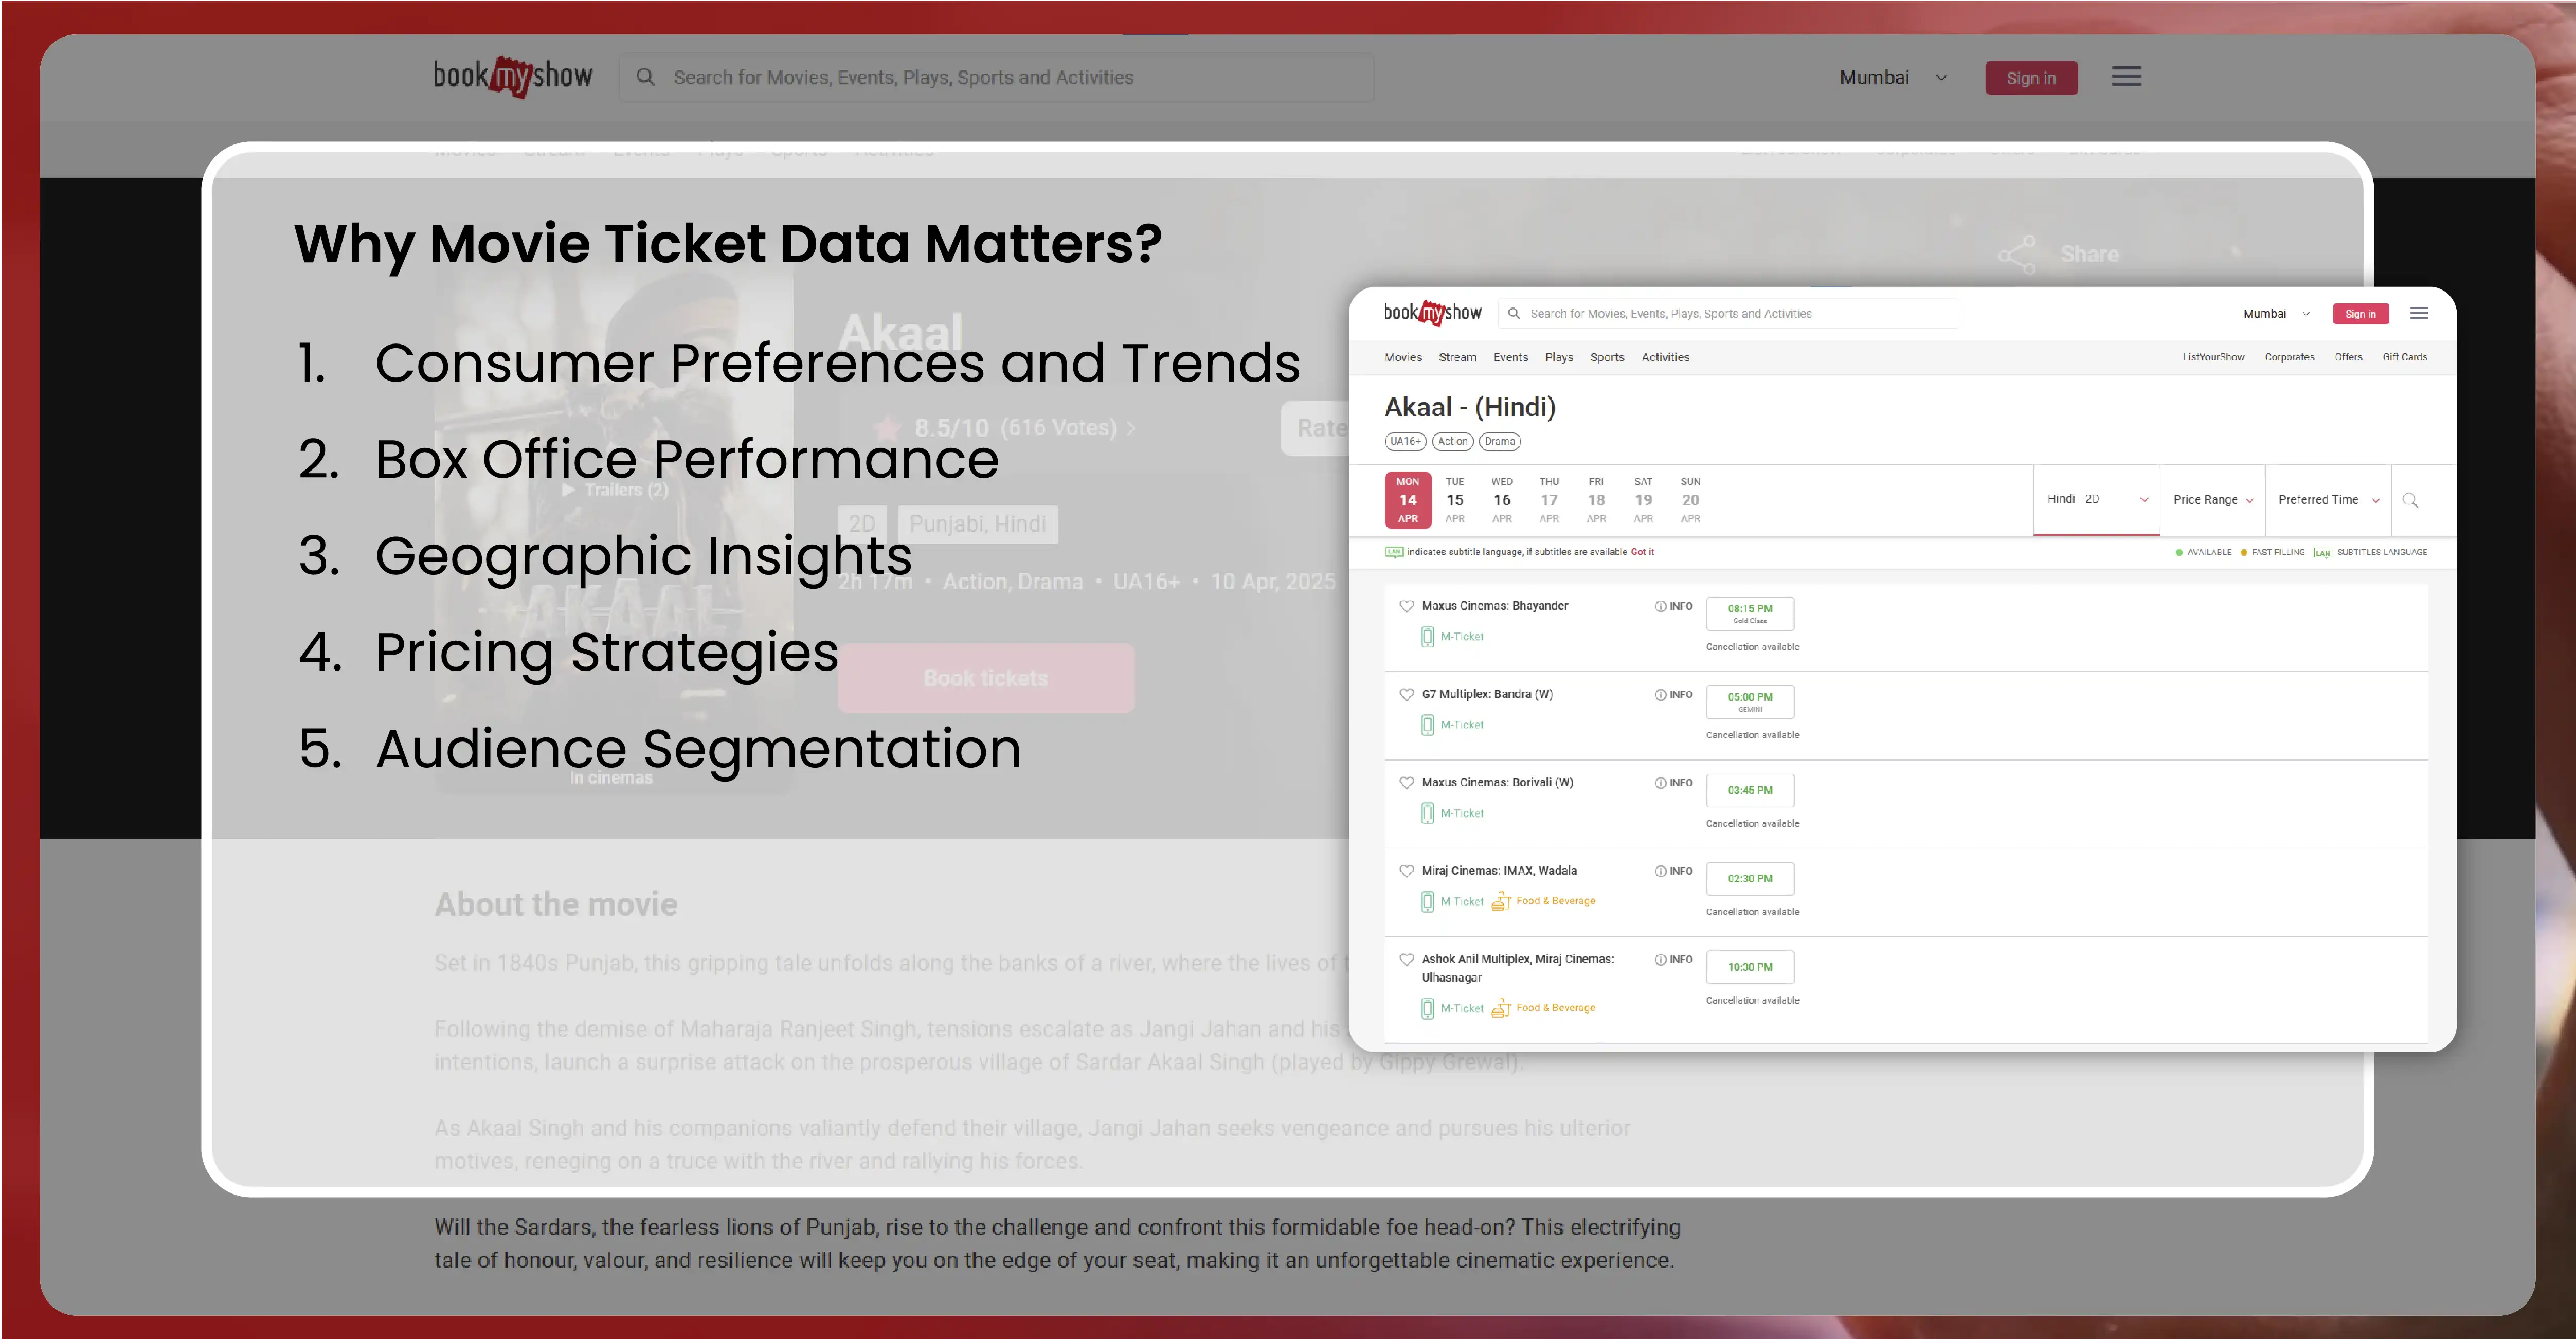Switch to the Sports section
The image size is (2576, 1339).
tap(1607, 357)
